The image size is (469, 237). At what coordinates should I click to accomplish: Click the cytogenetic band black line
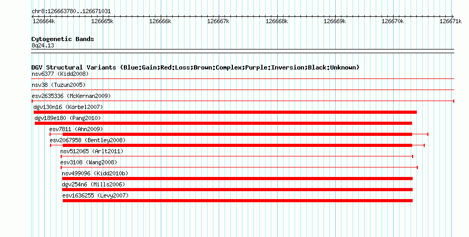243,51
